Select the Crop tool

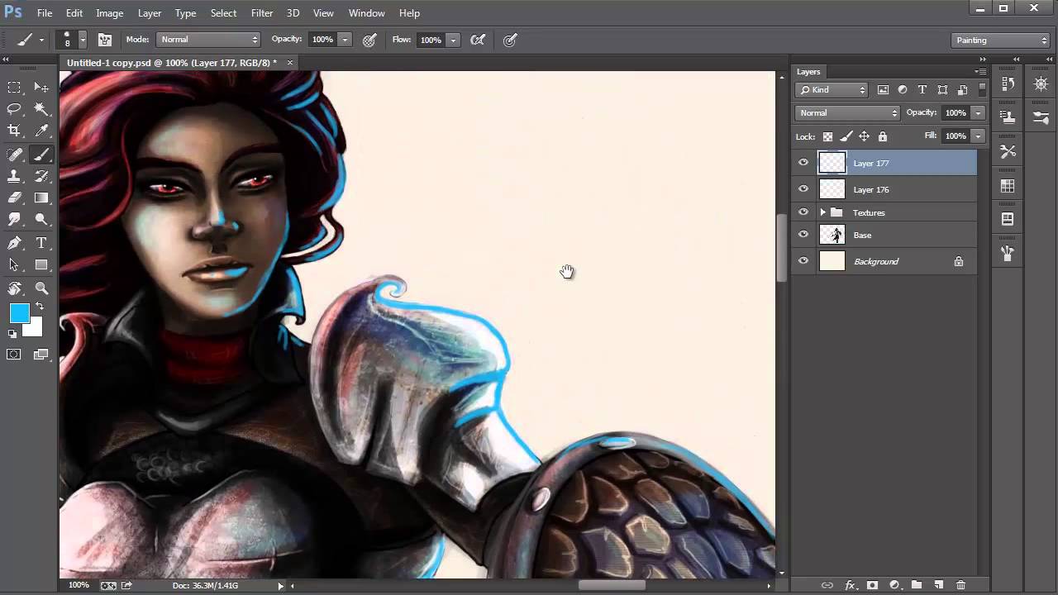[x=14, y=131]
